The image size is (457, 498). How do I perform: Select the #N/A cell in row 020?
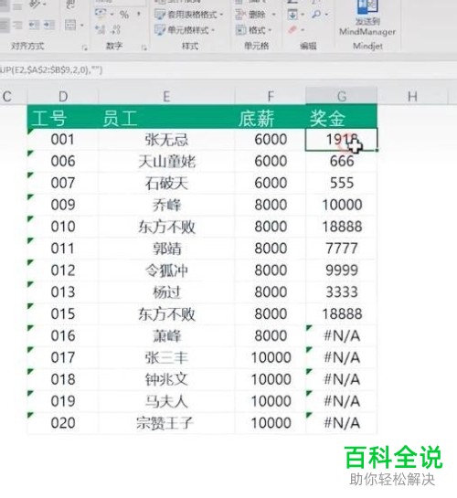(342, 423)
